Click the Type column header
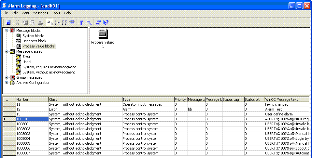The width and height of the screenshot is (312, 158). point(148,99)
